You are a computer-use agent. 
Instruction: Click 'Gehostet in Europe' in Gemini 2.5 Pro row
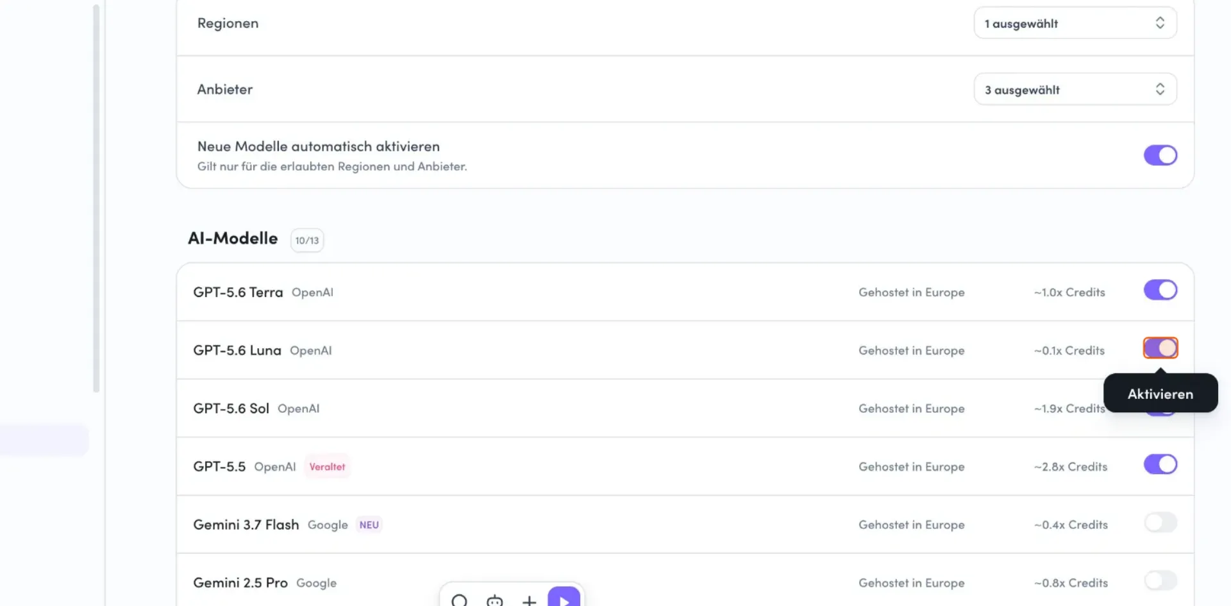pyautogui.click(x=912, y=583)
